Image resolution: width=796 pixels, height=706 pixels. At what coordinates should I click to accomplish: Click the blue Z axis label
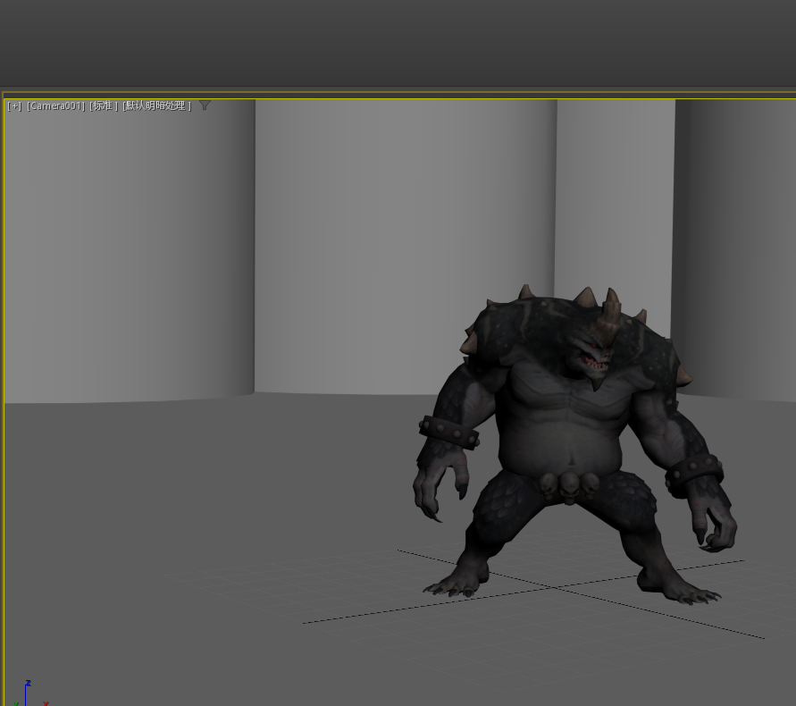28,684
